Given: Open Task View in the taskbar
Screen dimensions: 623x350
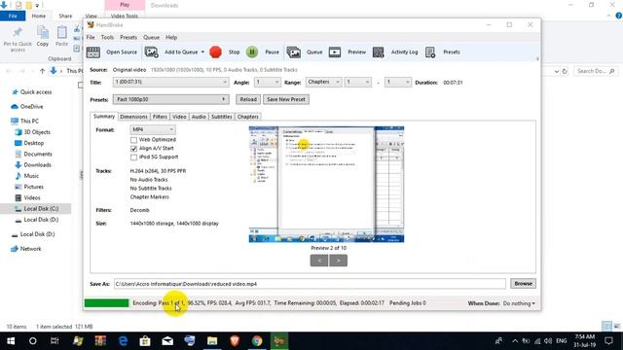Looking at the screenshot, I should (x=55, y=341).
